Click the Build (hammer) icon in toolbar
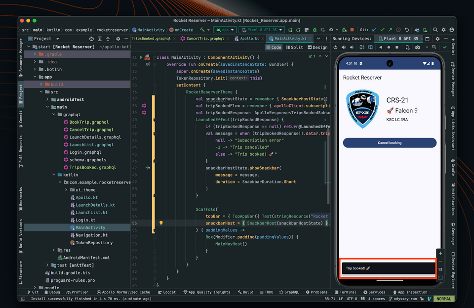Image resolution: width=474 pixels, height=308 pixels. 202,30
